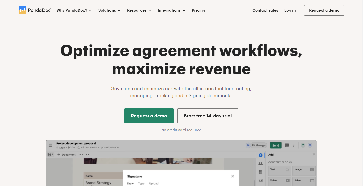This screenshot has width=363, height=186.
Task: Add a Table content block
Action: point(304,181)
